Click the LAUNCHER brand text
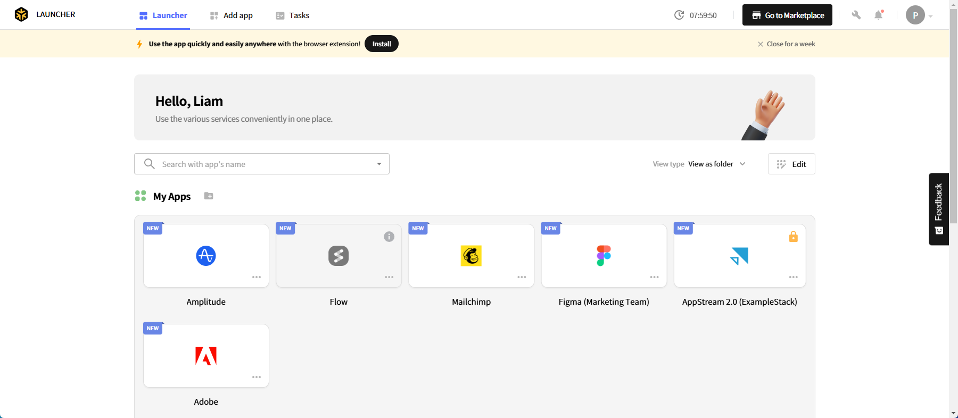Screen dimensions: 958x418 click(56, 14)
